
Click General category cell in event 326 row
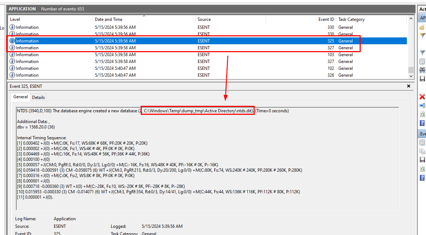click(x=345, y=75)
